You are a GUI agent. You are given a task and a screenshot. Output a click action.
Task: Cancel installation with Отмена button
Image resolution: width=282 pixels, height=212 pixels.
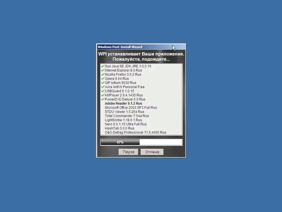tap(152, 152)
